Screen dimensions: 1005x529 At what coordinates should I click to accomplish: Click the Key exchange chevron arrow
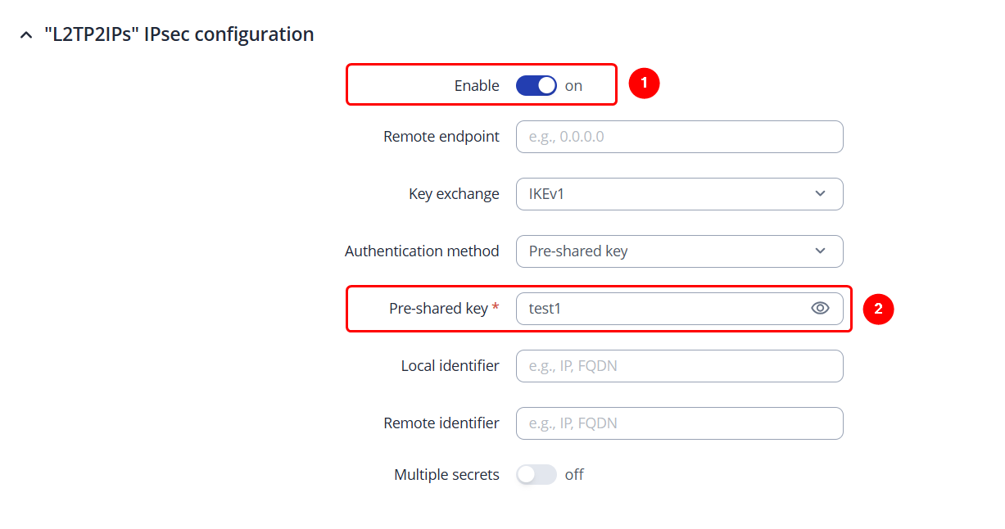820,194
